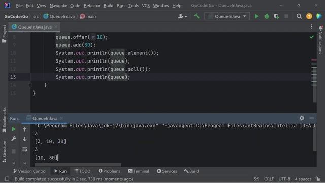Click CRLF line separator in status bar
The width and height of the screenshot is (325, 183).
(269, 179)
